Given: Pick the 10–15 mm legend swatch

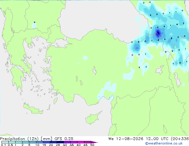Looking at the screenshot, I should pyautogui.click(x=39, y=142).
